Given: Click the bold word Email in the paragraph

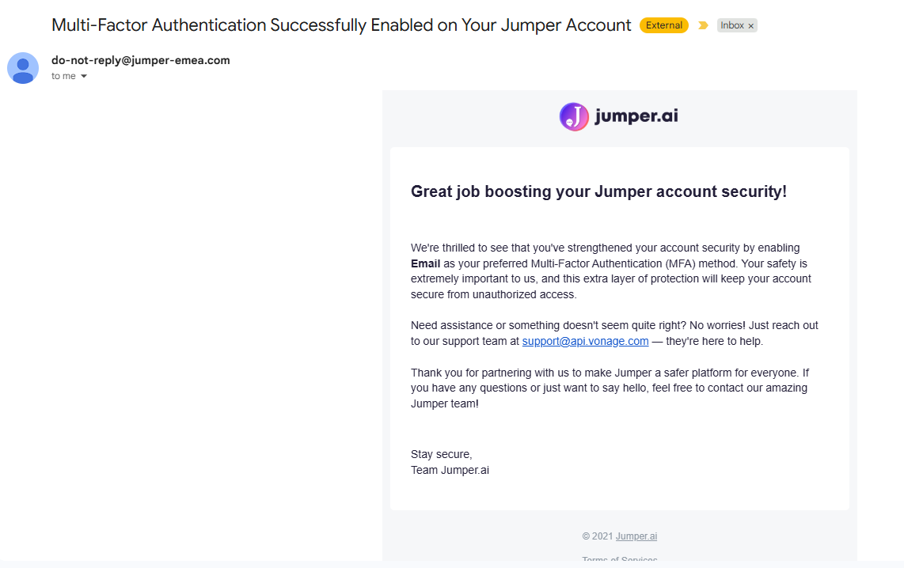Looking at the screenshot, I should tap(425, 264).
